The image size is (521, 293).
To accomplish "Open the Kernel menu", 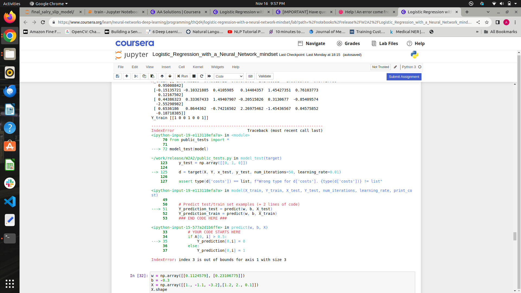I will [x=198, y=67].
